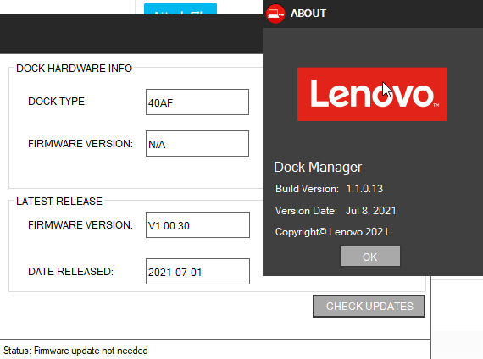Click the CHECK UPDATES button
The width and height of the screenshot is (483, 359).
coord(369,306)
